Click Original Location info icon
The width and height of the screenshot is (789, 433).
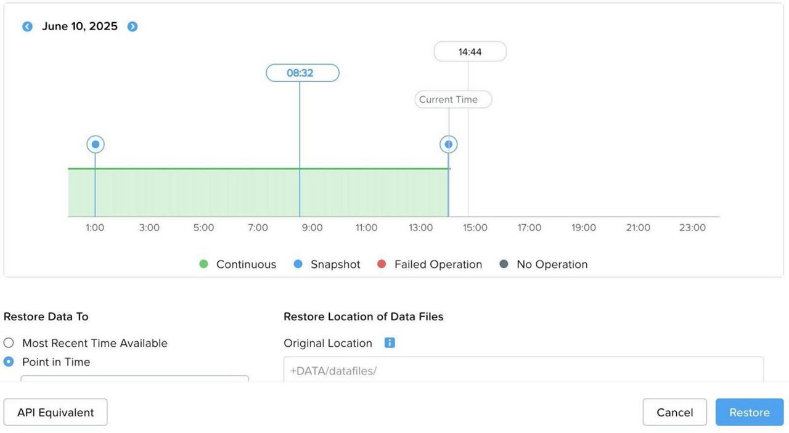(390, 342)
